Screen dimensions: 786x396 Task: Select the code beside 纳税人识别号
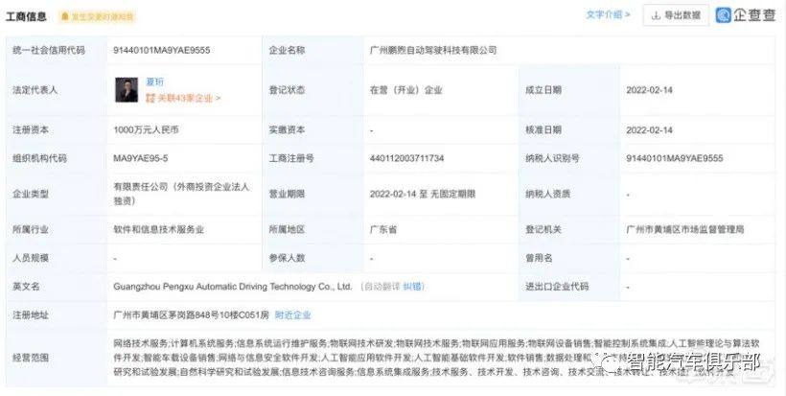click(675, 158)
